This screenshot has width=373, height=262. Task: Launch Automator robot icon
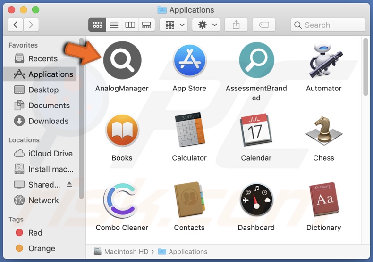(325, 60)
